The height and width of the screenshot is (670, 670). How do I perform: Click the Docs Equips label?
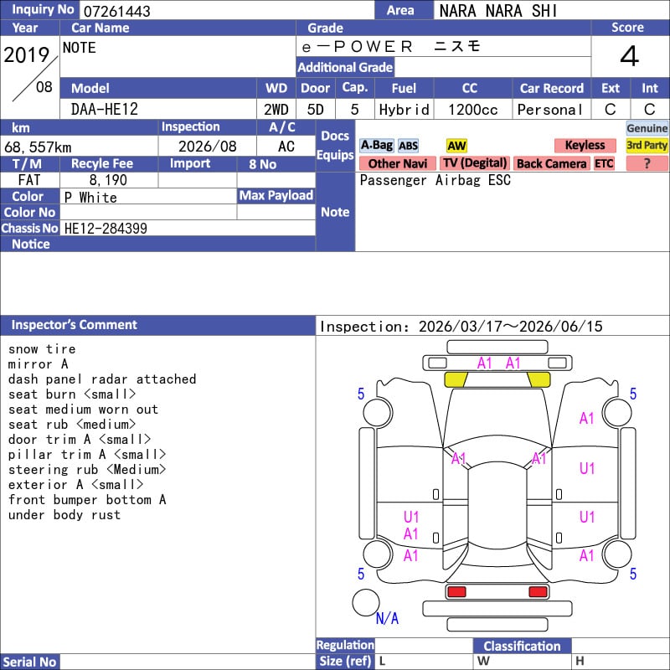335,146
